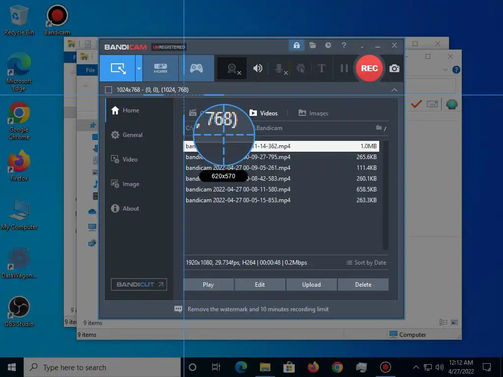The width and height of the screenshot is (503, 377).
Task: Switch to the Images tab
Action: (x=313, y=113)
